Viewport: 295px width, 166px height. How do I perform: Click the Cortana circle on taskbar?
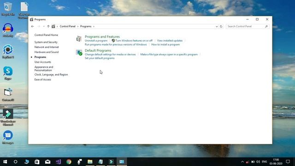pos(16,162)
